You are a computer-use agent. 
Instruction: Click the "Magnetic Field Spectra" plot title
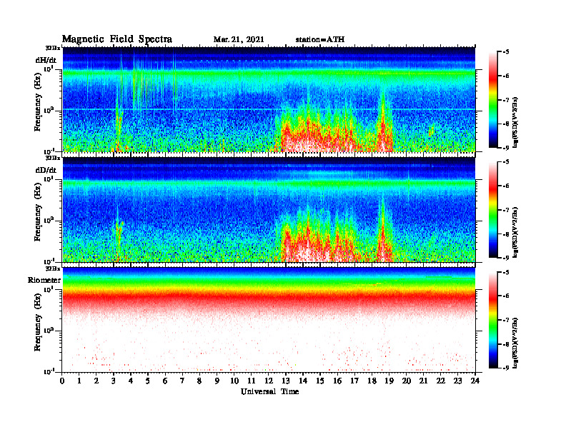[x=117, y=39]
